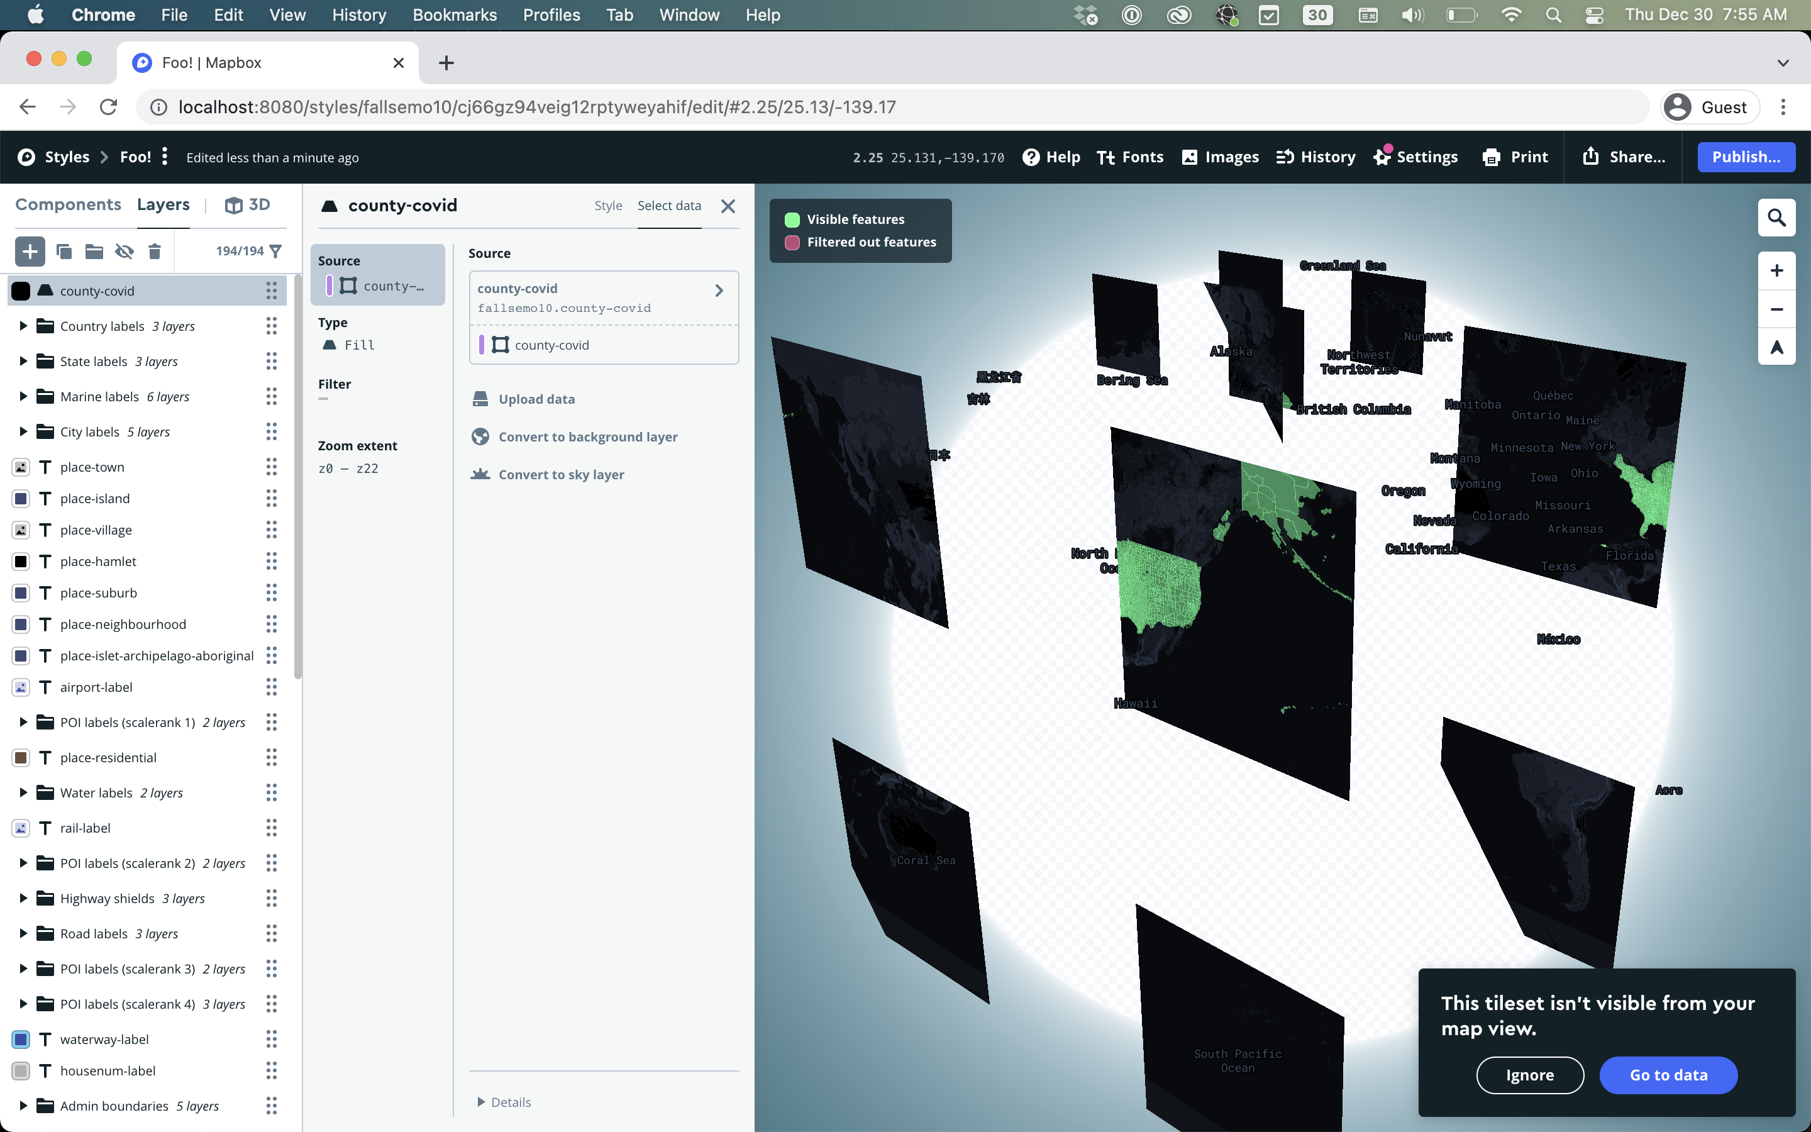This screenshot has width=1811, height=1132.
Task: Switch to the Style tab for county-covid
Action: [607, 205]
